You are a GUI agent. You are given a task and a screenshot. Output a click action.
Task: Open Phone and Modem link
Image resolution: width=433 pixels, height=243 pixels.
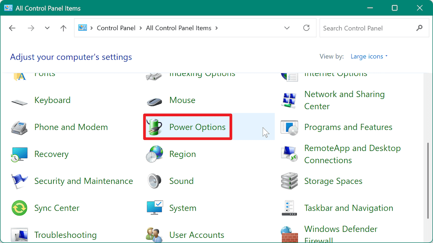[71, 127]
